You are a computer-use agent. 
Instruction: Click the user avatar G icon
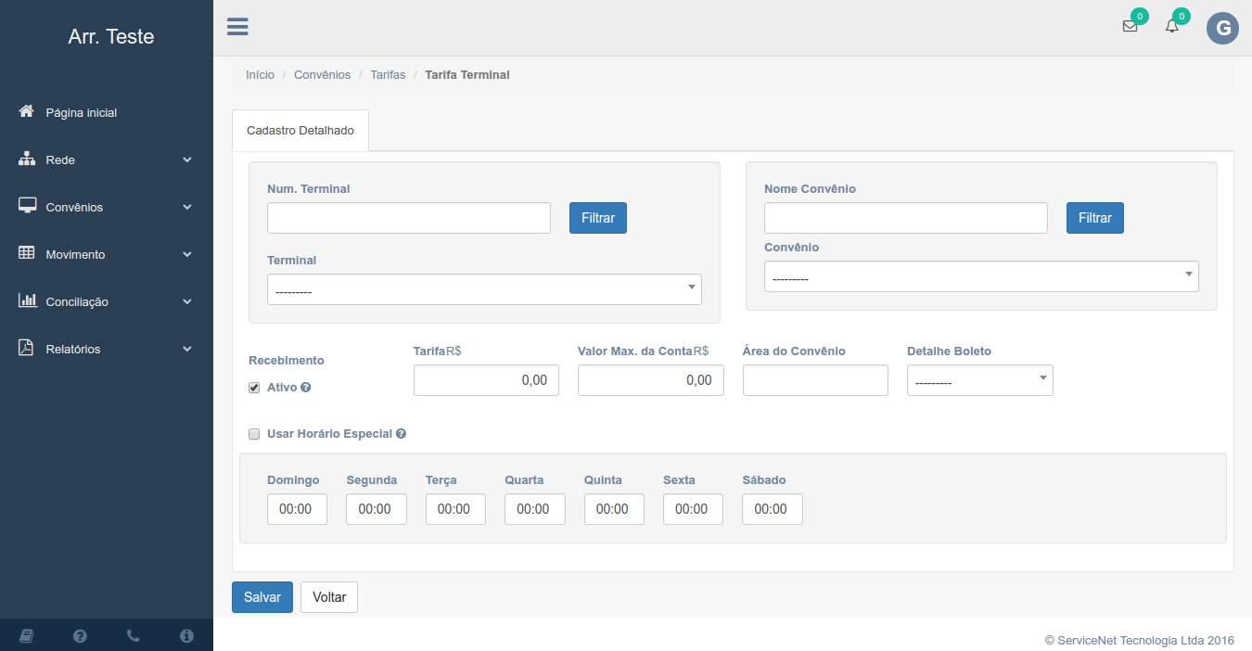pos(1222,28)
